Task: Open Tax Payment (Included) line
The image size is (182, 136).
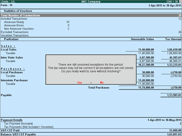Action: (91, 123)
